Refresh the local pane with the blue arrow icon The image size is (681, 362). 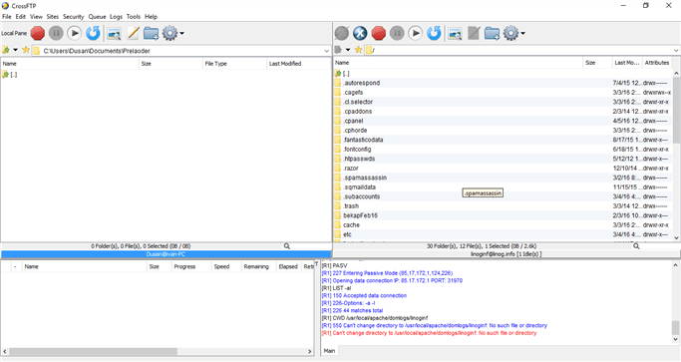(x=93, y=33)
